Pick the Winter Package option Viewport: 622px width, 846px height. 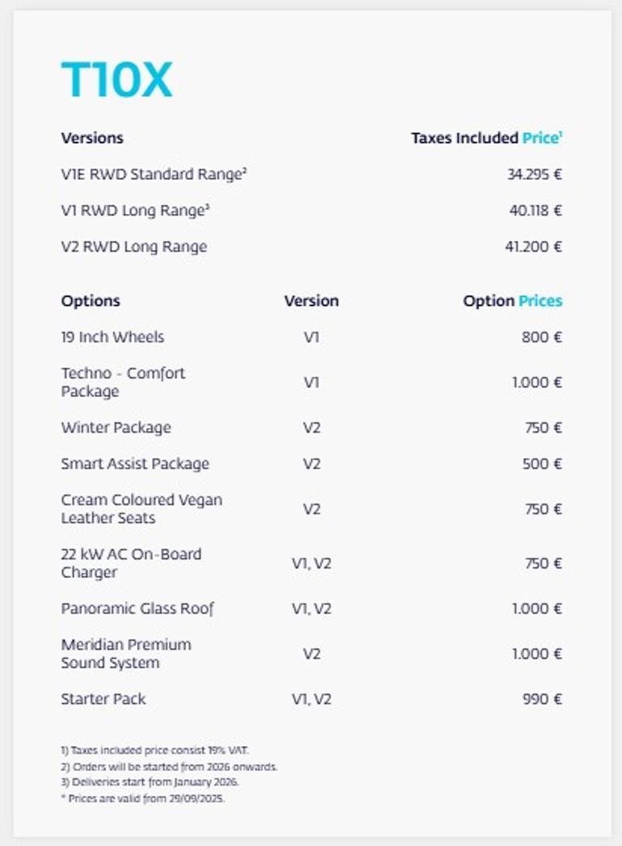point(116,428)
